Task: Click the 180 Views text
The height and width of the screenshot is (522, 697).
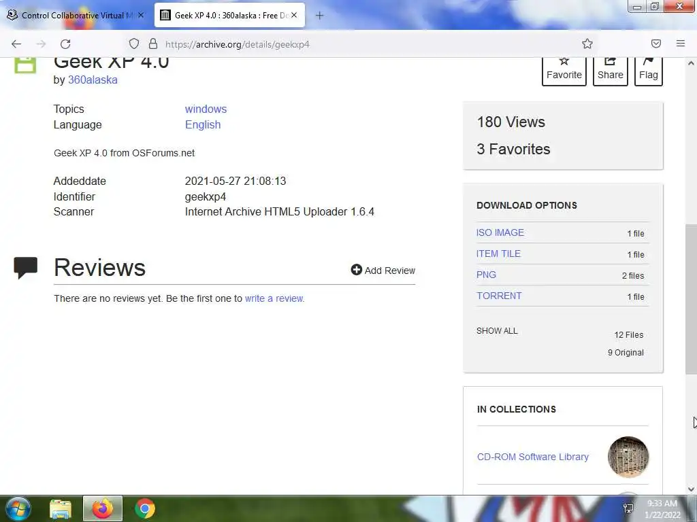Action: (x=510, y=122)
